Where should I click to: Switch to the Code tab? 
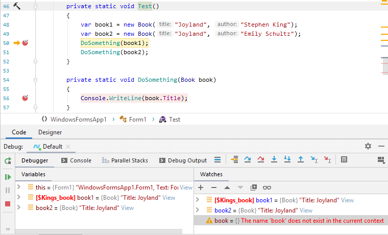[x=19, y=132]
